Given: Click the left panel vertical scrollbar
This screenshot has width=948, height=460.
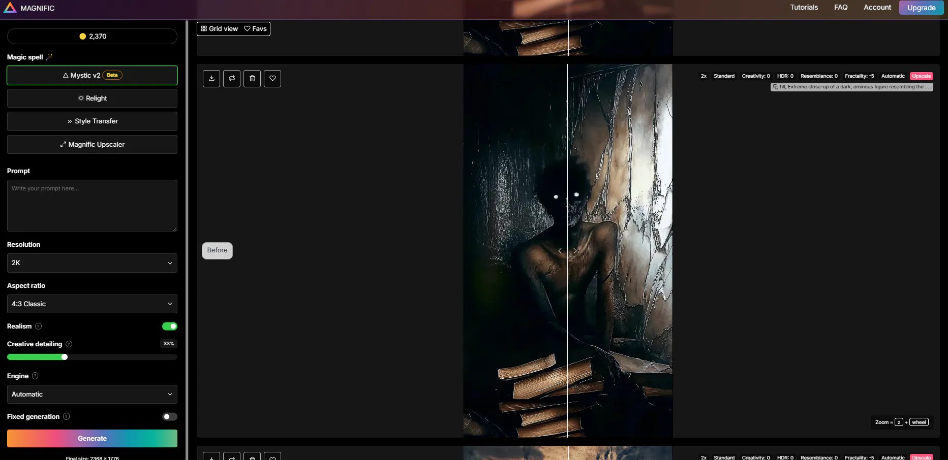Looking at the screenshot, I should [187, 240].
